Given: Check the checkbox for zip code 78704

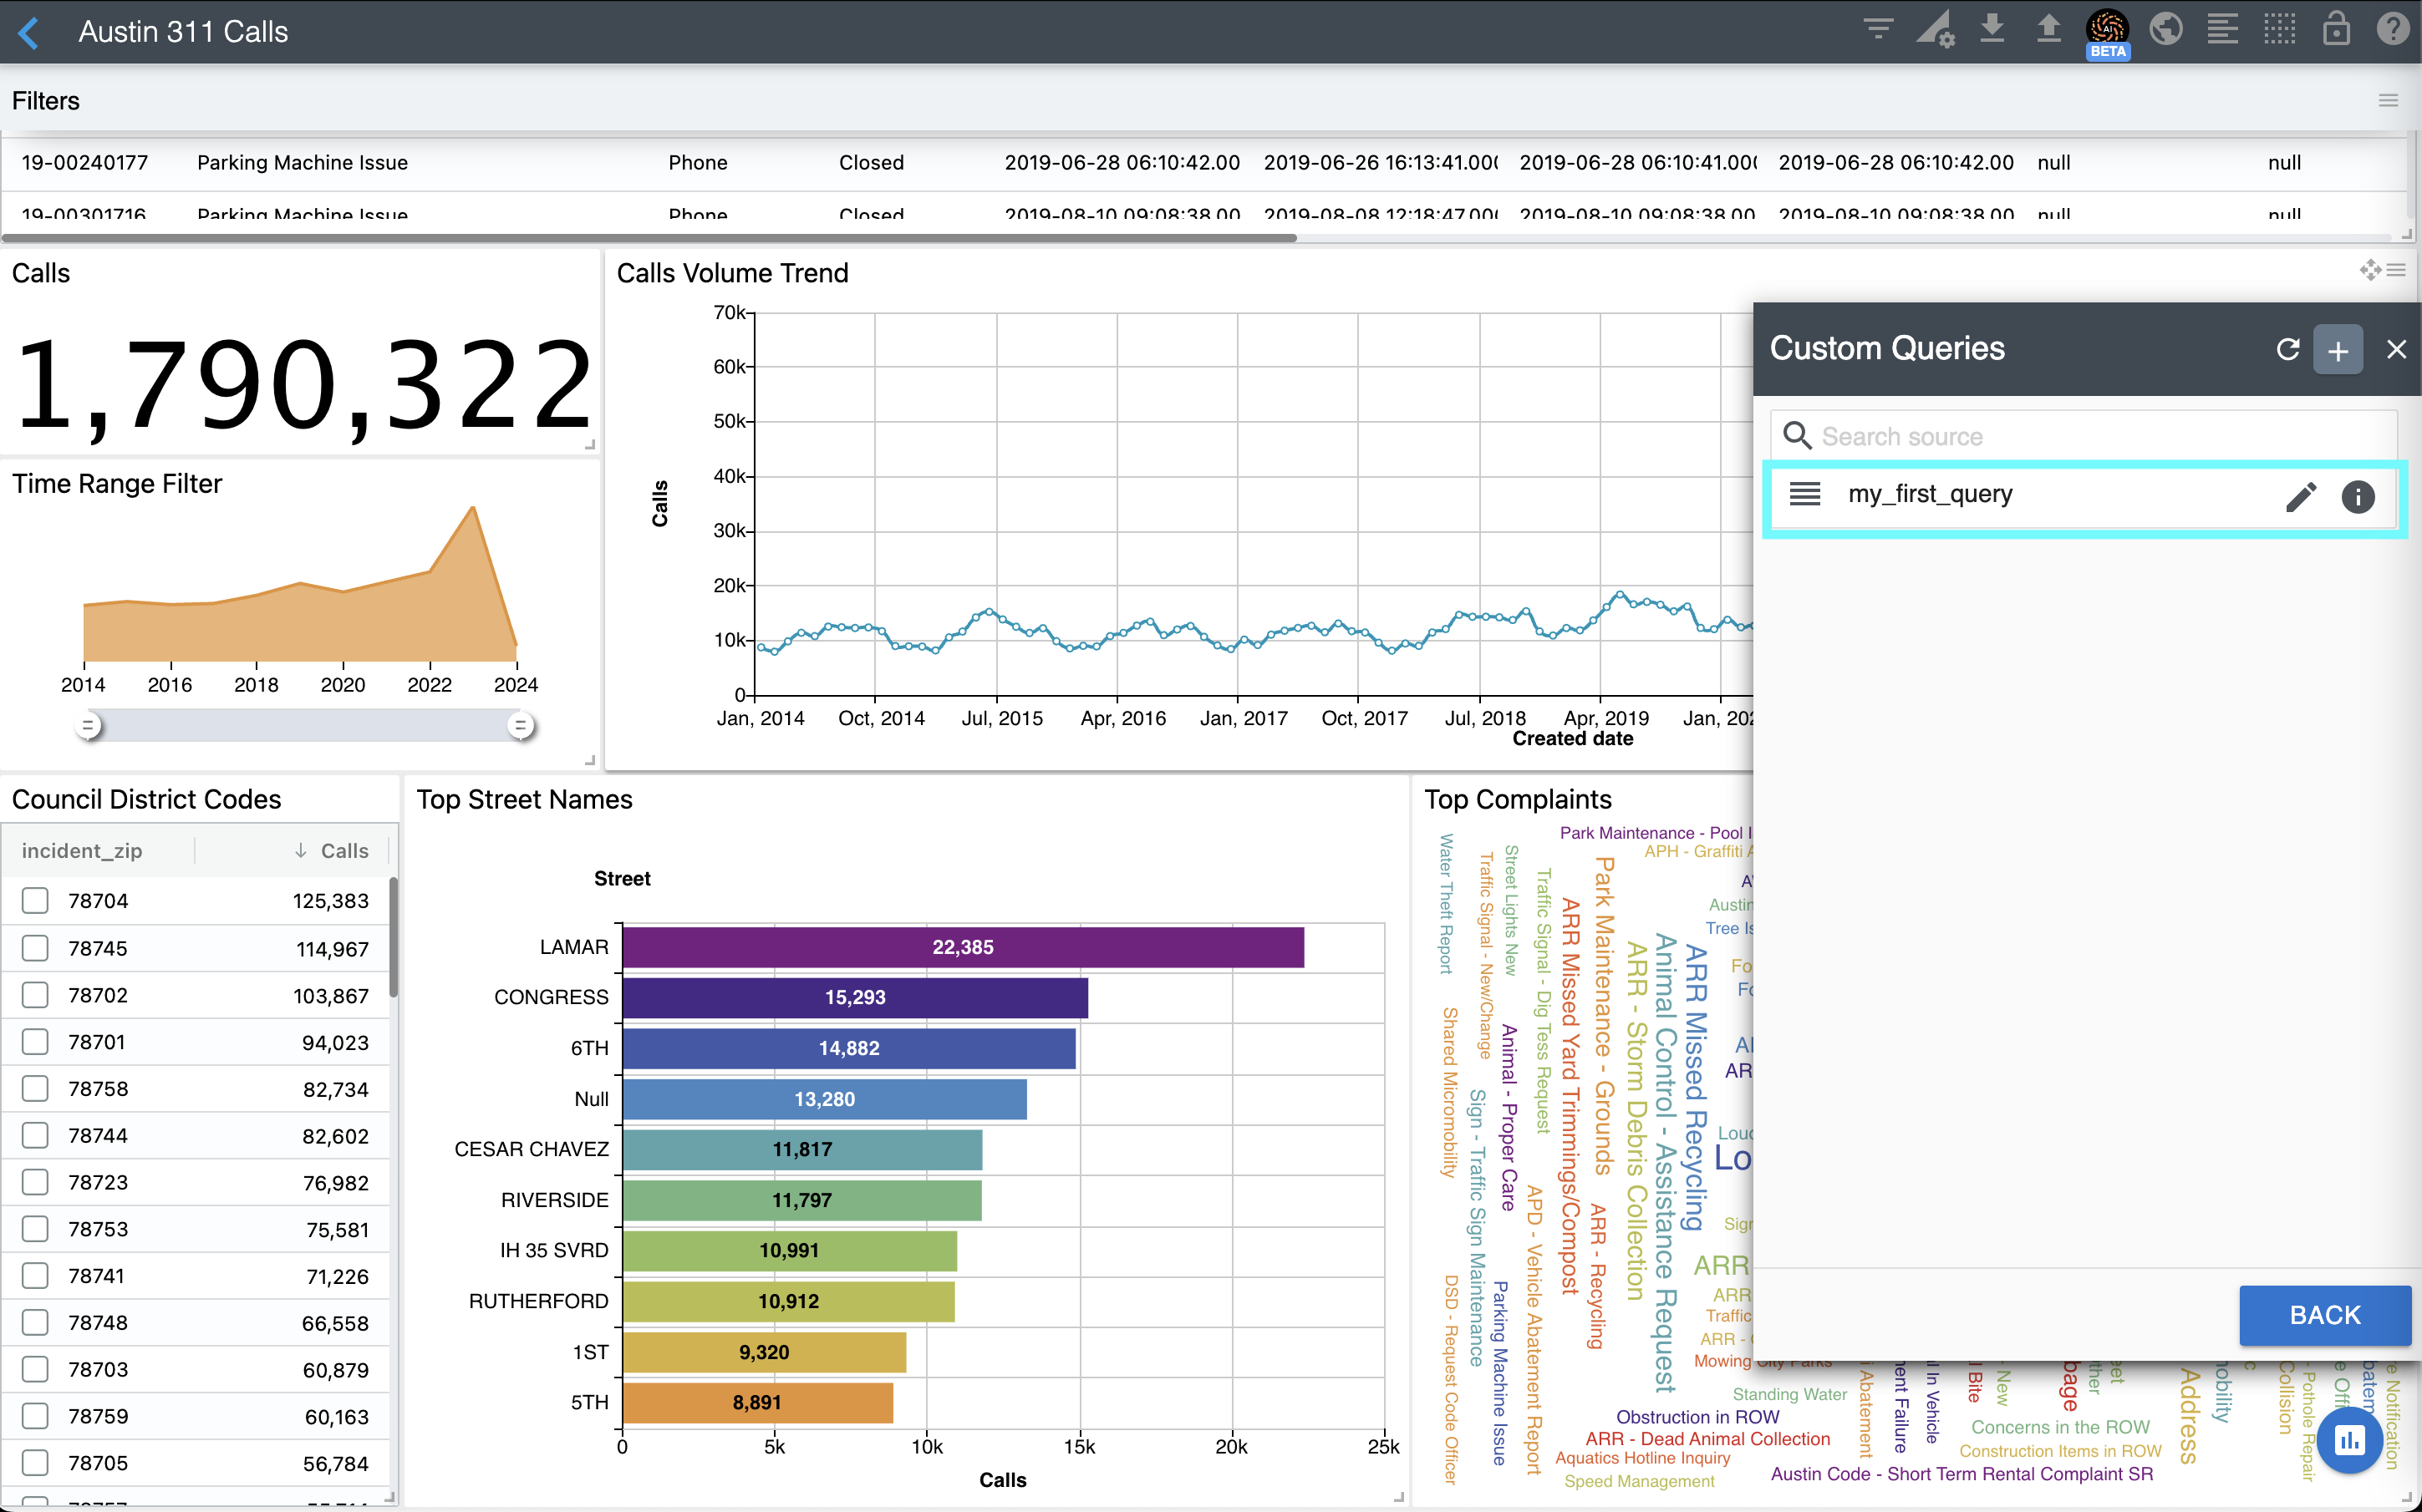Looking at the screenshot, I should (35, 900).
